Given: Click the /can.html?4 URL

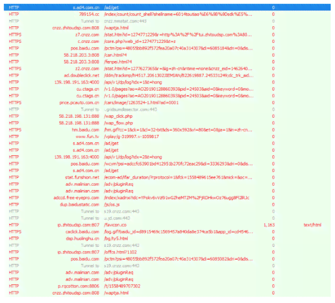Looking at the screenshot, I should (115, 55).
